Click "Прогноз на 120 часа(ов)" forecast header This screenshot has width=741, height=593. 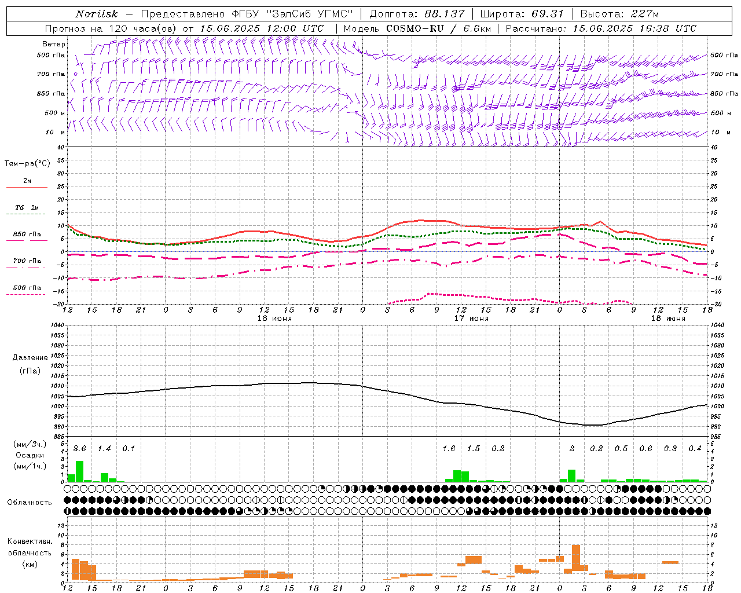[x=112, y=28]
